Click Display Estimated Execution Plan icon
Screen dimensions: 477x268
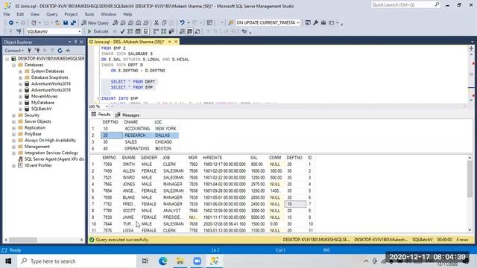click(x=130, y=31)
